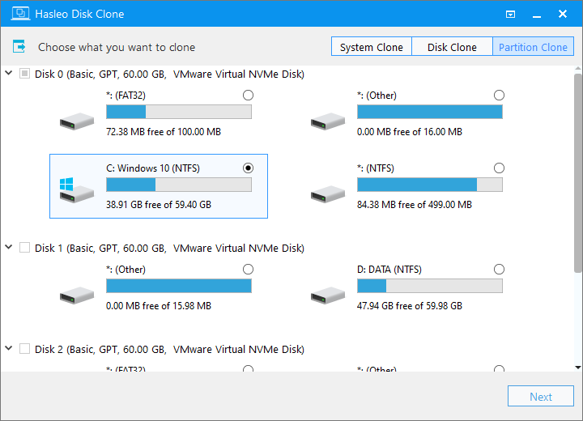Check the Disk 1 checkbox

coord(24,248)
